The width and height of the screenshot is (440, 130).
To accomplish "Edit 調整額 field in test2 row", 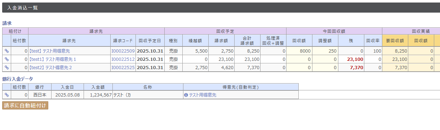I will point(325,67).
